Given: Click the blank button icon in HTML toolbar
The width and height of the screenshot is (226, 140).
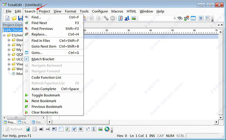Looking at the screenshot, I should point(61,129).
